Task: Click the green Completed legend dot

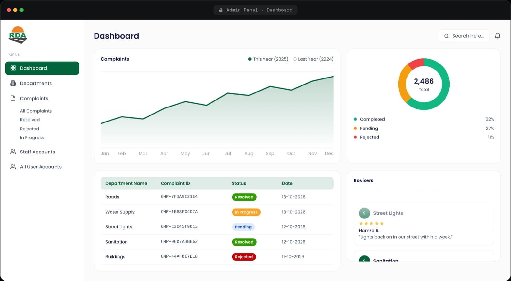Action: point(355,119)
